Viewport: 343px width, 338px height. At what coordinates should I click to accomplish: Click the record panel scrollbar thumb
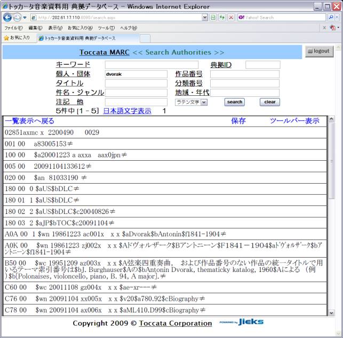(x=331, y=161)
